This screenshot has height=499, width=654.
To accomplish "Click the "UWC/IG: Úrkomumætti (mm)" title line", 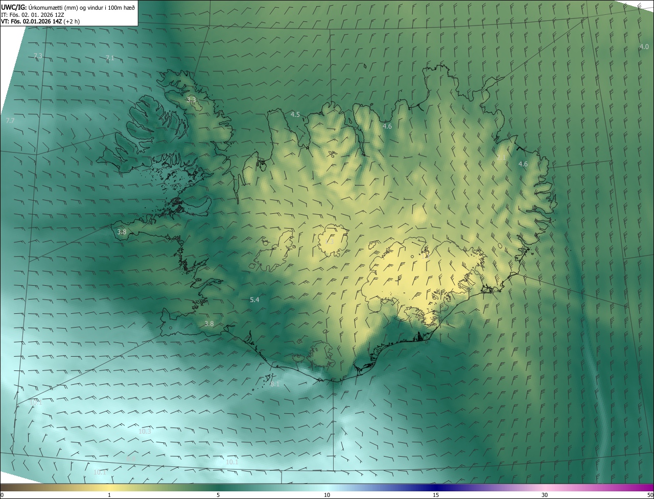I will [68, 7].
